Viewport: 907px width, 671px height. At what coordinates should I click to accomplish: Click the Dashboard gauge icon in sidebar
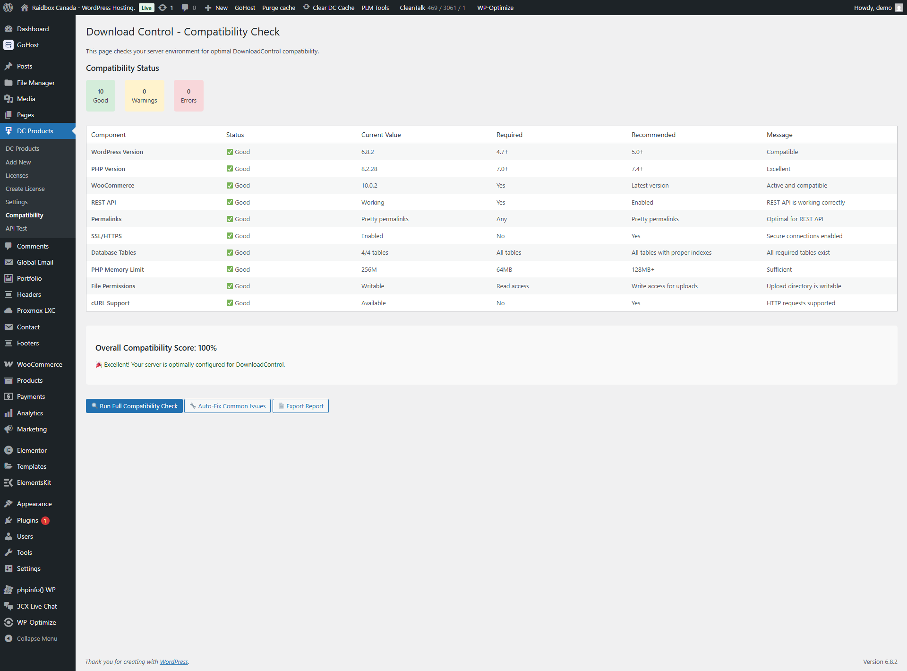(x=9, y=29)
